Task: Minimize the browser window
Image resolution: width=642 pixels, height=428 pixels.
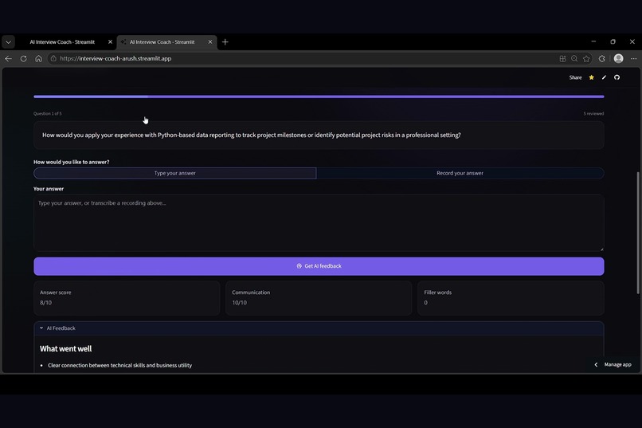Action: (x=593, y=41)
